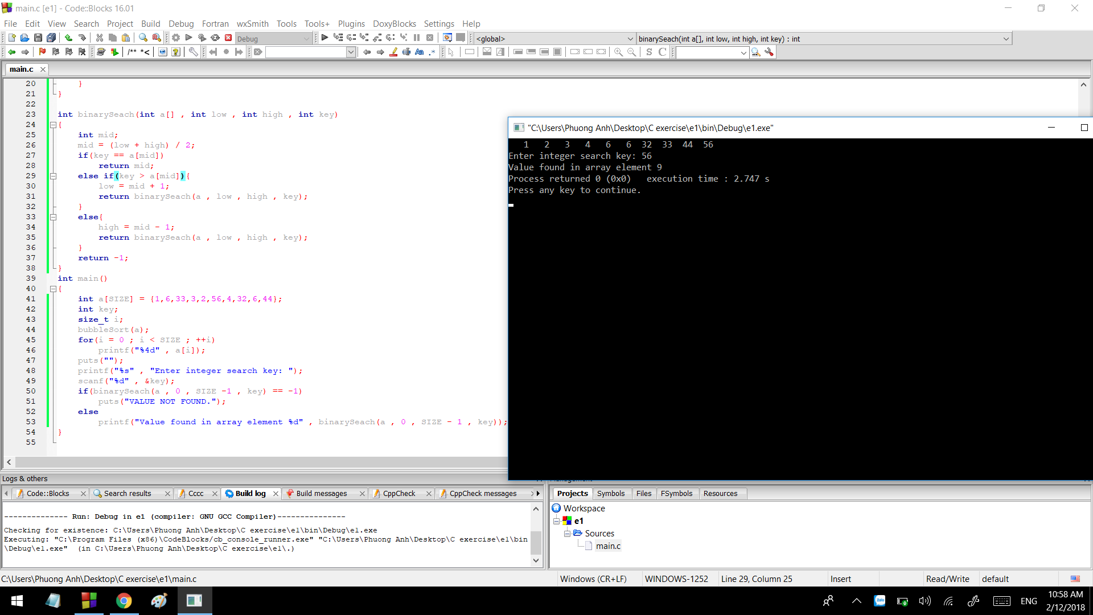Click the editor horizontal scrollbar track
Screen dimensions: 1093x615
(x=256, y=462)
